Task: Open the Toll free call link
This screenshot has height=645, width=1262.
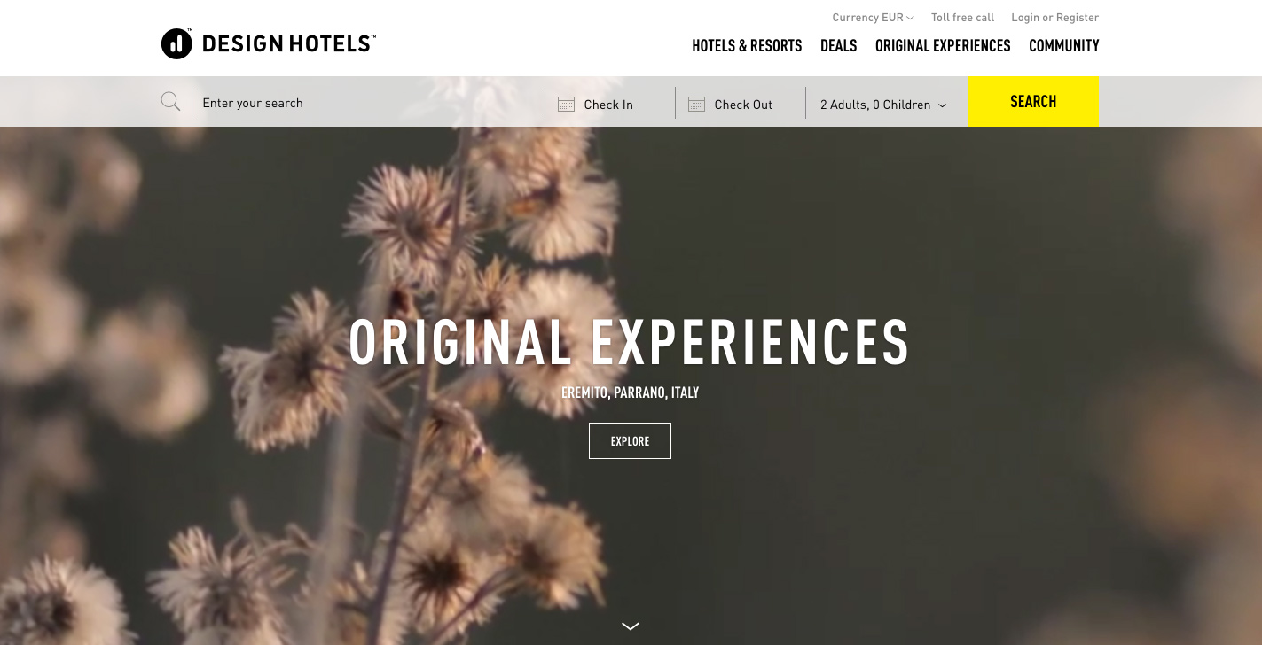Action: [962, 18]
